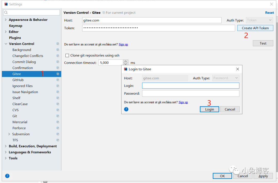The width and height of the screenshot is (278, 183).
Task: Select Keymap in settings tree
Action: (x=16, y=26)
